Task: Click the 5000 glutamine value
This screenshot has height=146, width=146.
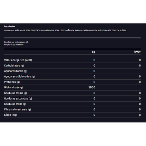Action: [92, 87]
